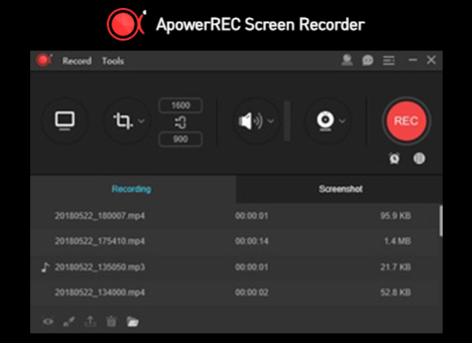Delete the recording with the trash icon
Screen dimensions: 472x343
point(111,321)
